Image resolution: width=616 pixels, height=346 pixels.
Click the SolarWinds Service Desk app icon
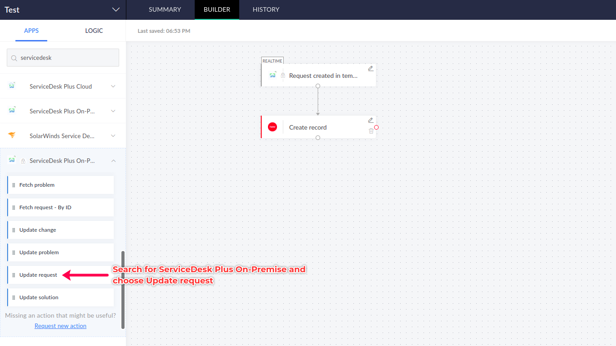point(12,135)
